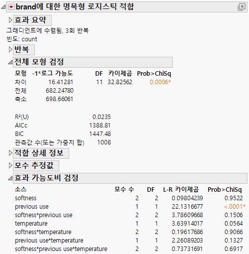
Task: Click the 소스 column header
Action: 20,189
